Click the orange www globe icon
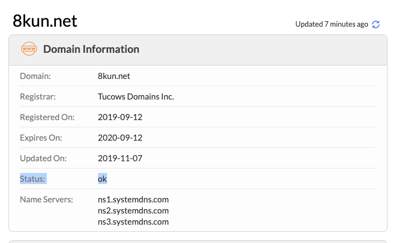 [x=29, y=49]
